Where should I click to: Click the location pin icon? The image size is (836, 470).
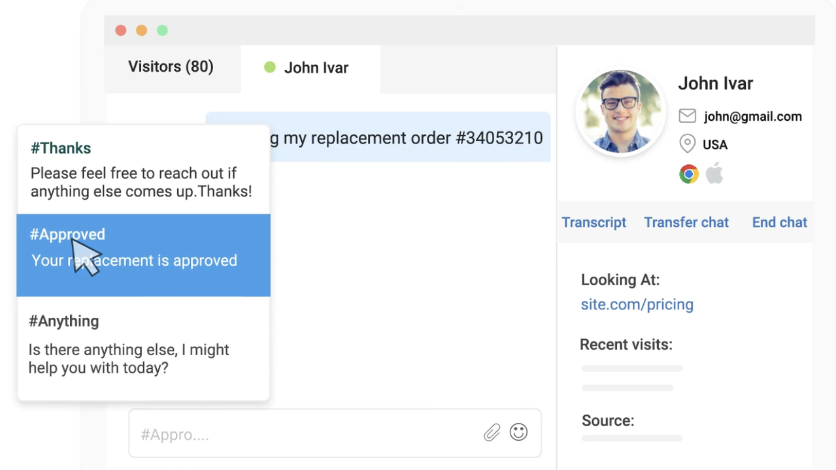point(687,144)
